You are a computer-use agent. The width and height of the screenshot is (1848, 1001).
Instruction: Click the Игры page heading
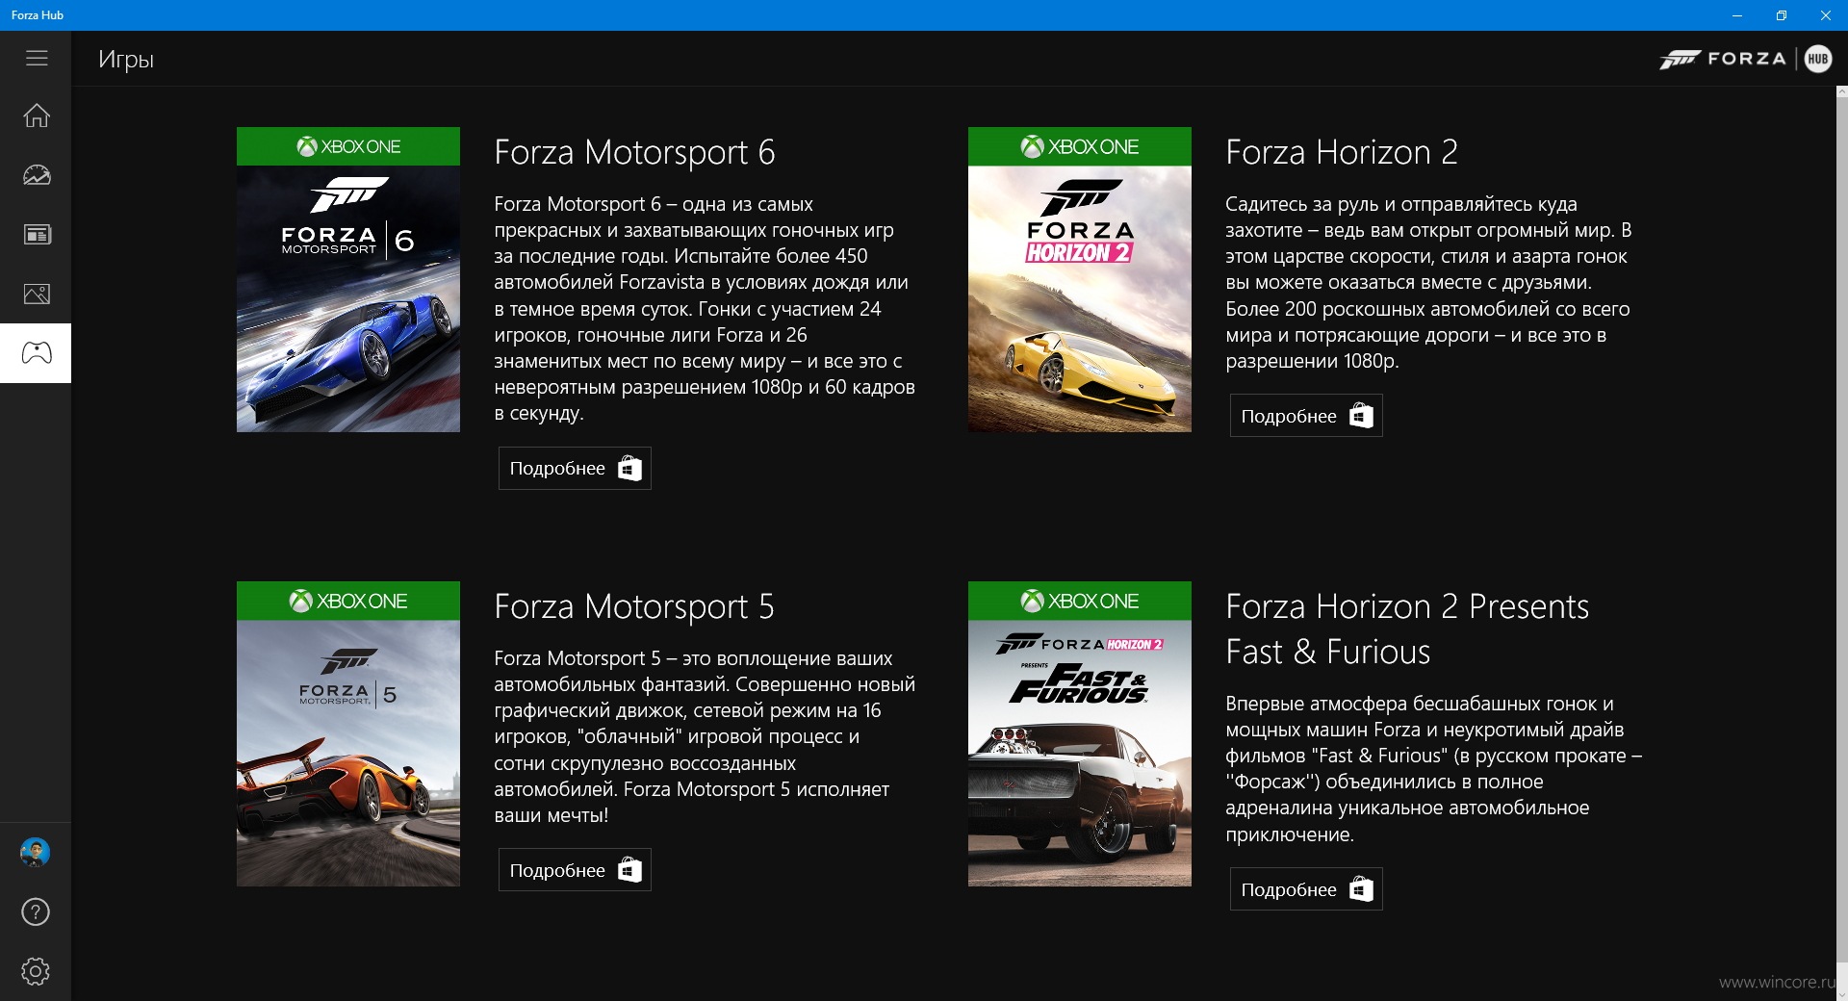[x=126, y=60]
